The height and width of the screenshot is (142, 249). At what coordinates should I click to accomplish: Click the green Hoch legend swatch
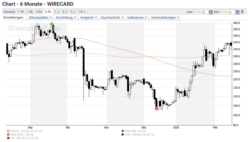pyautogui.click(x=123, y=134)
